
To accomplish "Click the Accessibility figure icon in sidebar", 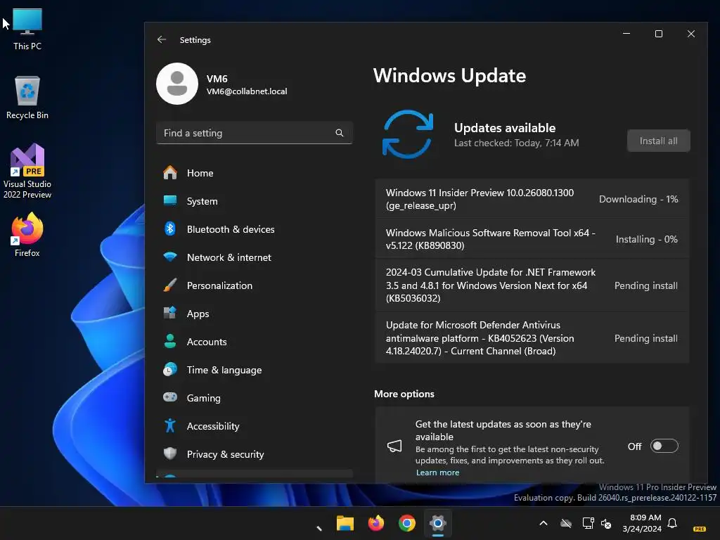I will click(170, 425).
